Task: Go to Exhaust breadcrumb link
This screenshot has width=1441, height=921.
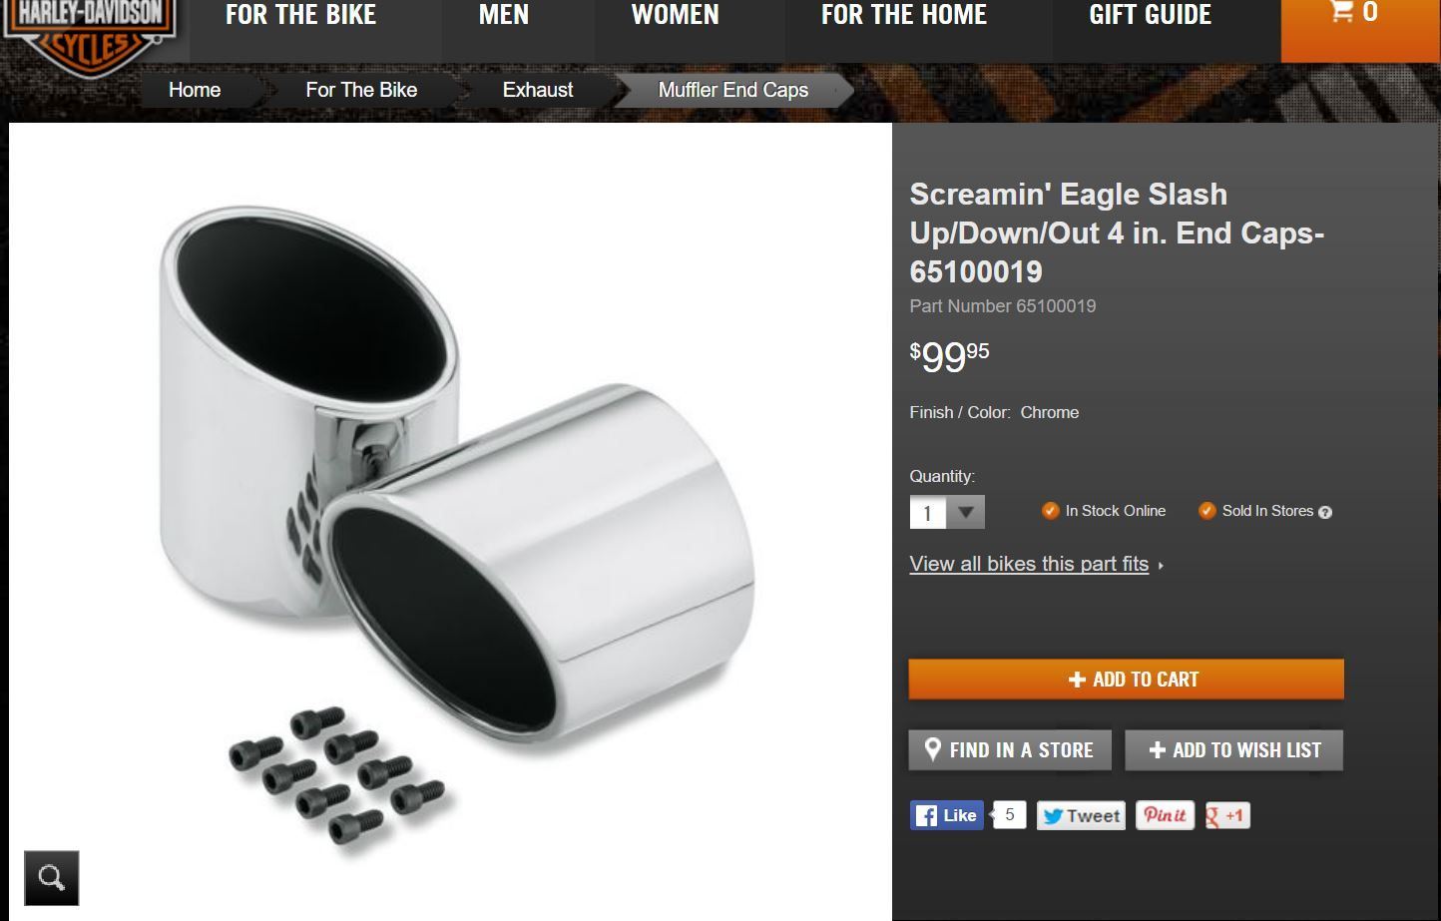Action: point(538,90)
